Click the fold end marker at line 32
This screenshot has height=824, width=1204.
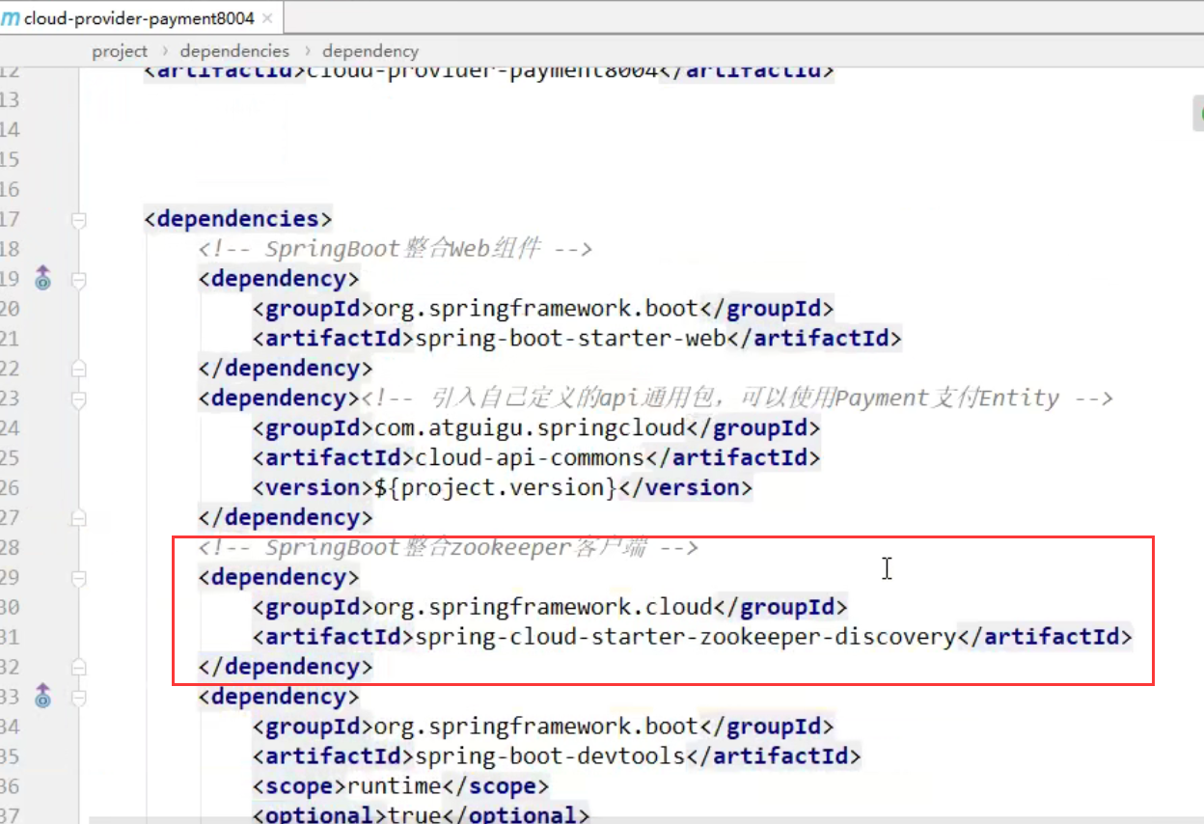tap(79, 667)
